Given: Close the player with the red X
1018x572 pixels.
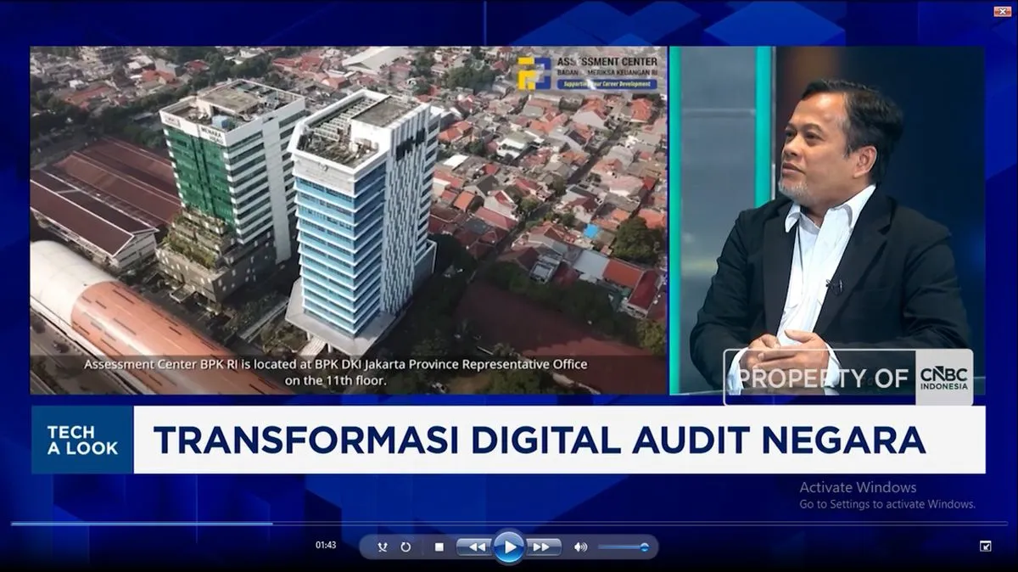Looking at the screenshot, I should (x=1002, y=11).
